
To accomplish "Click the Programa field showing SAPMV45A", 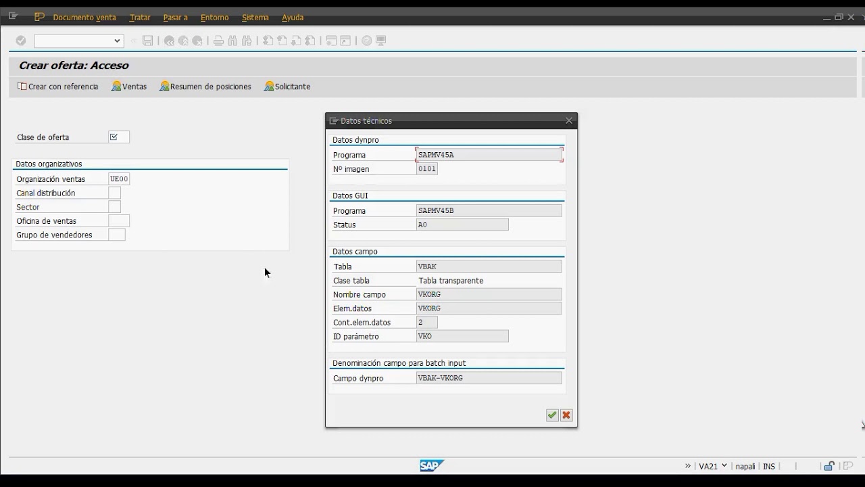I will pyautogui.click(x=489, y=155).
